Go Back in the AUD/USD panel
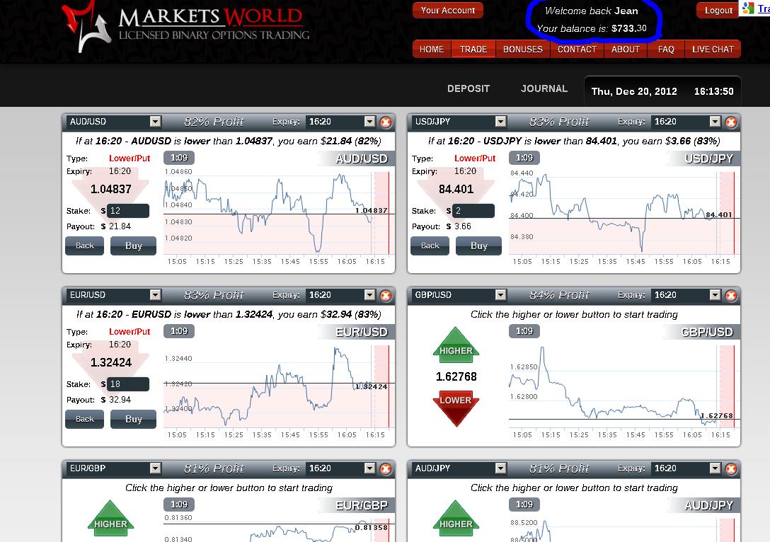Image resolution: width=770 pixels, height=542 pixels. point(84,246)
